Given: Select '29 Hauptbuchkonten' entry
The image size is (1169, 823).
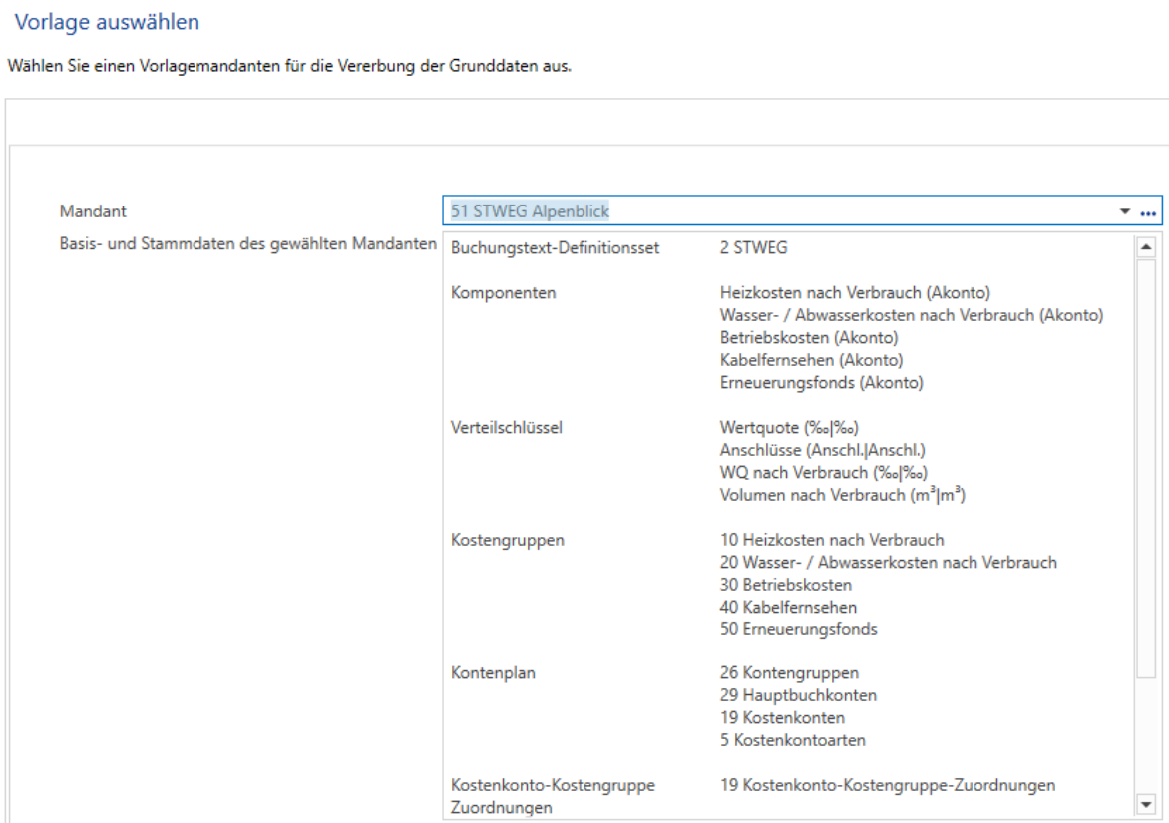Looking at the screenshot, I should tap(799, 694).
